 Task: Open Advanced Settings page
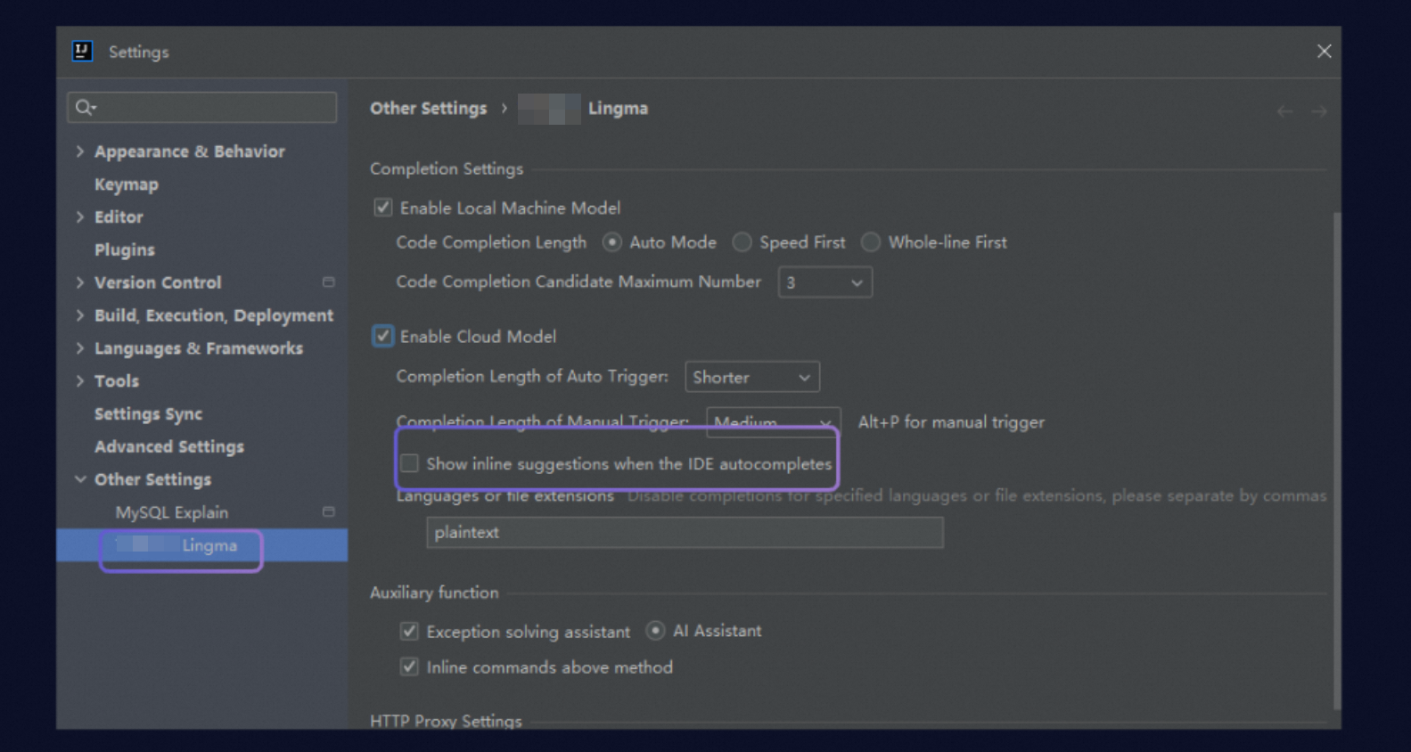coord(169,446)
